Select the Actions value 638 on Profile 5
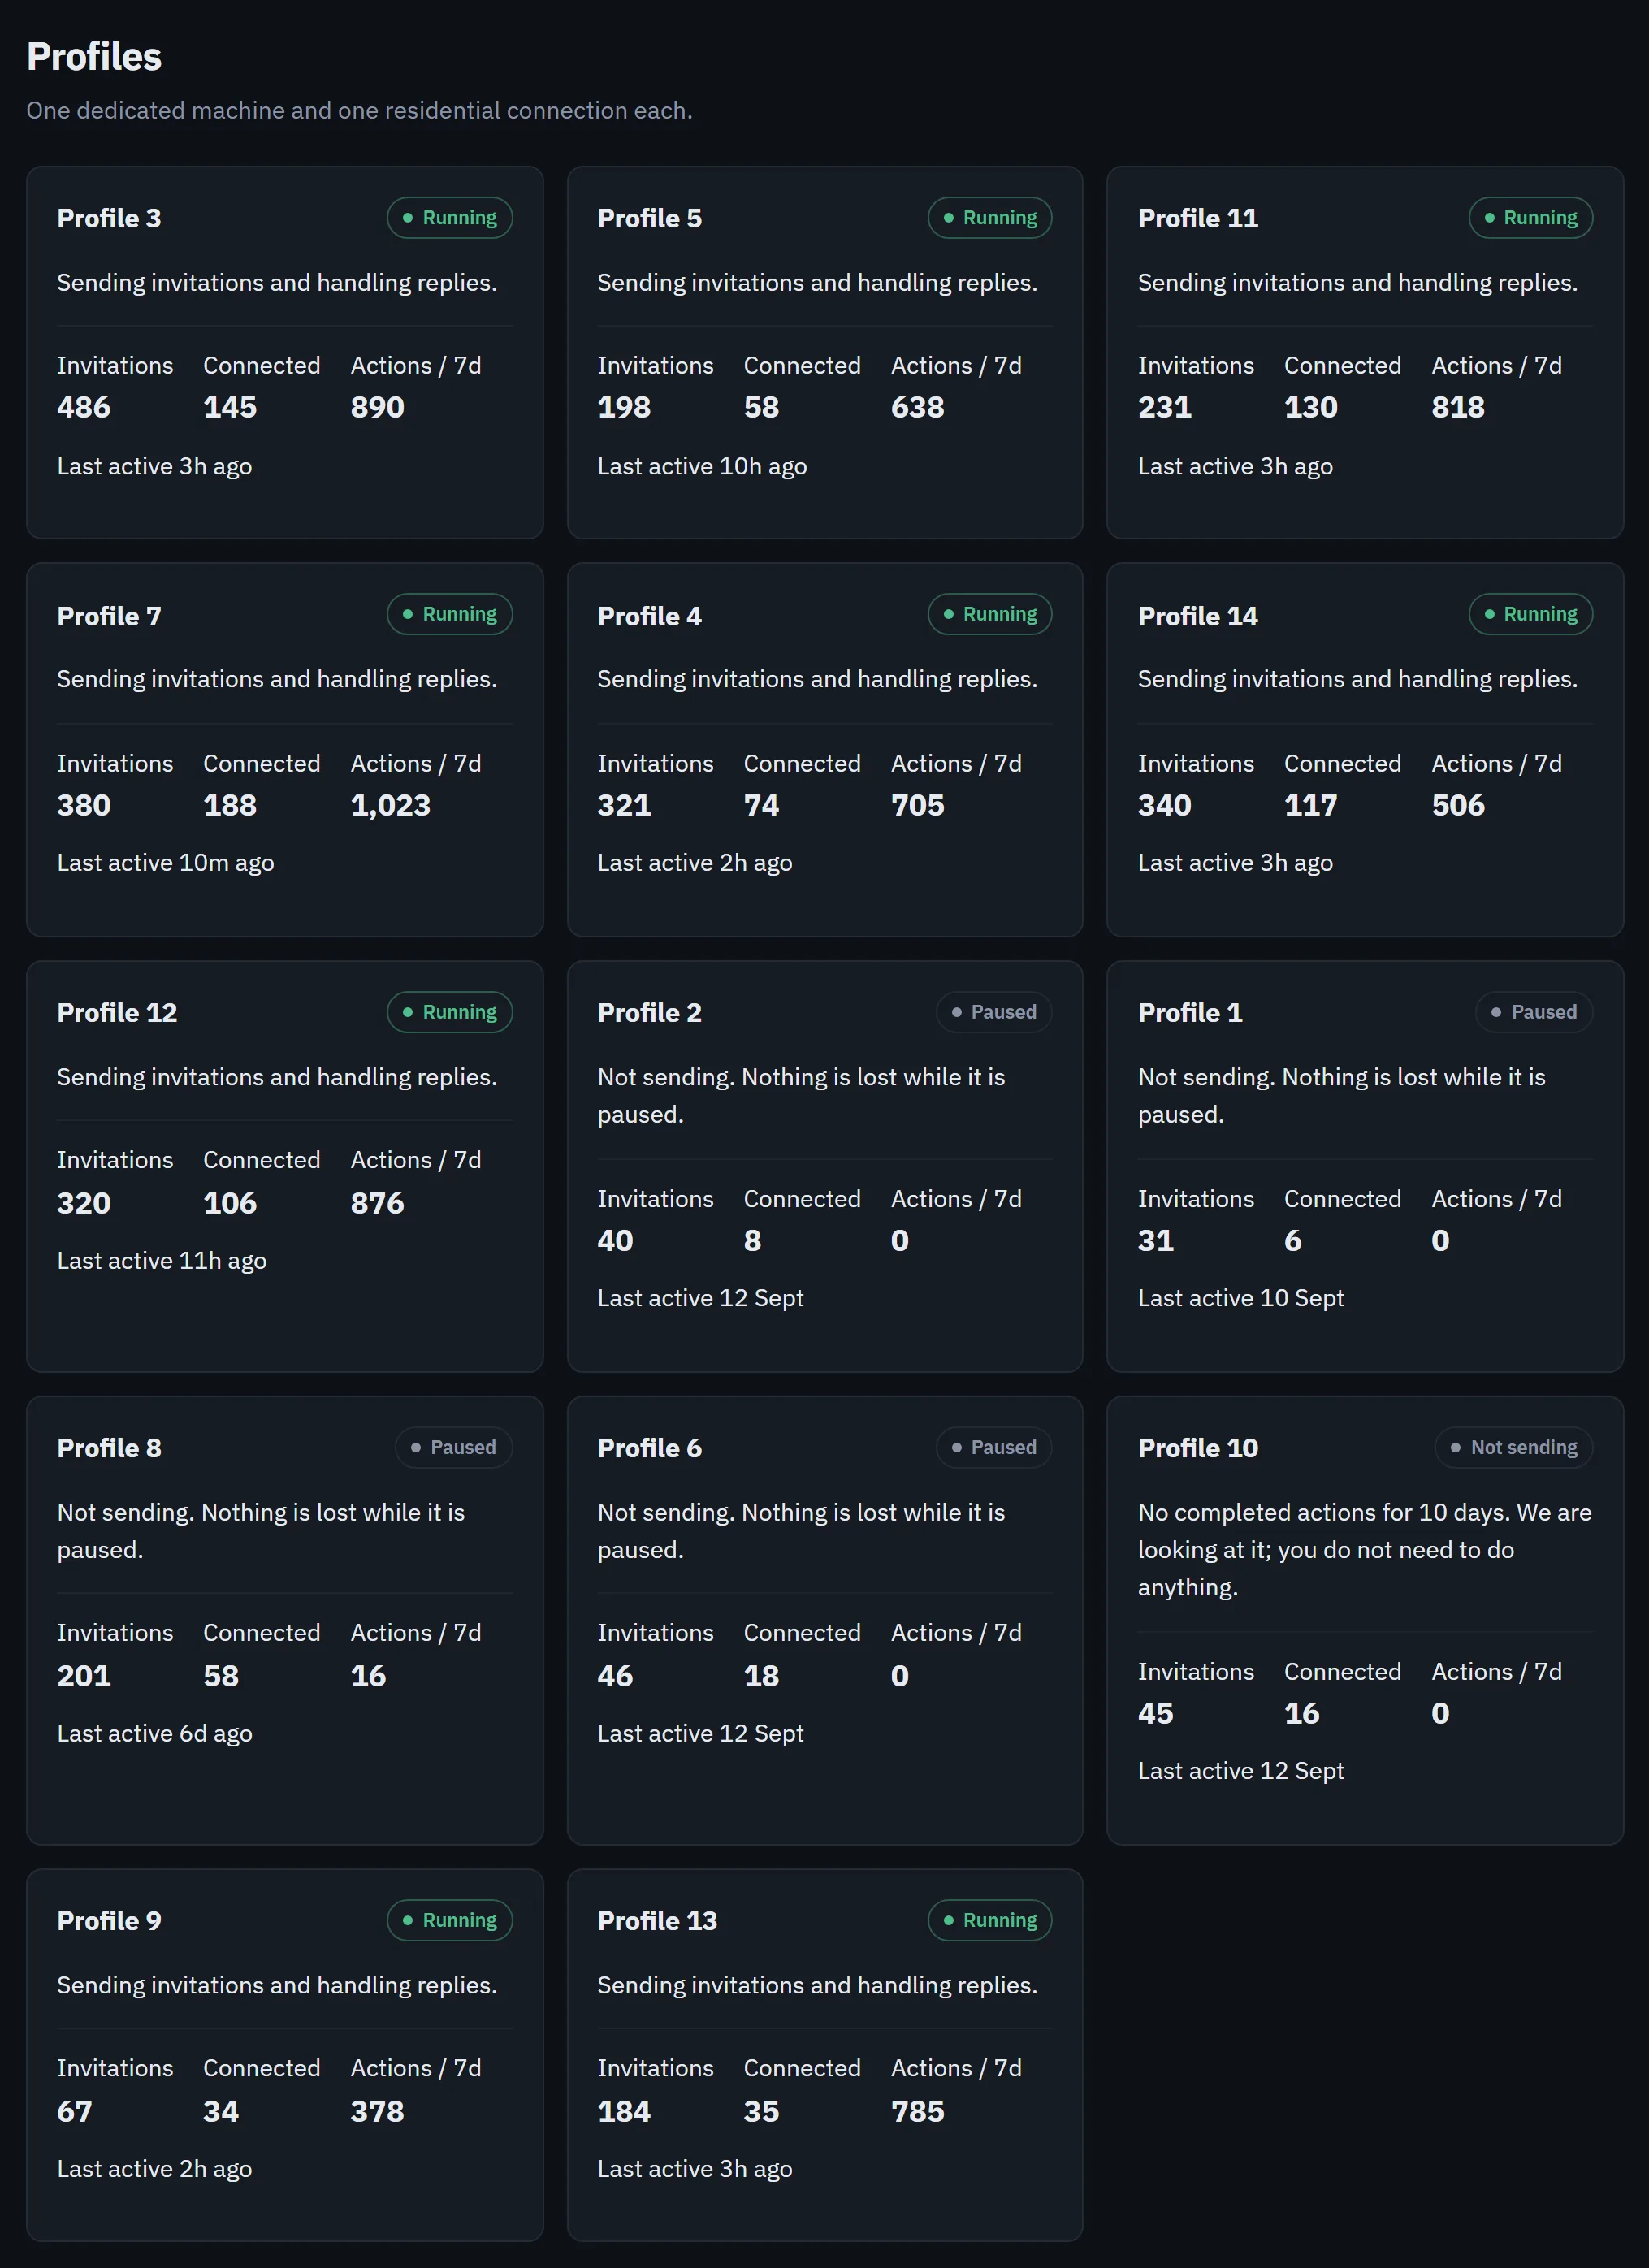 click(x=918, y=408)
